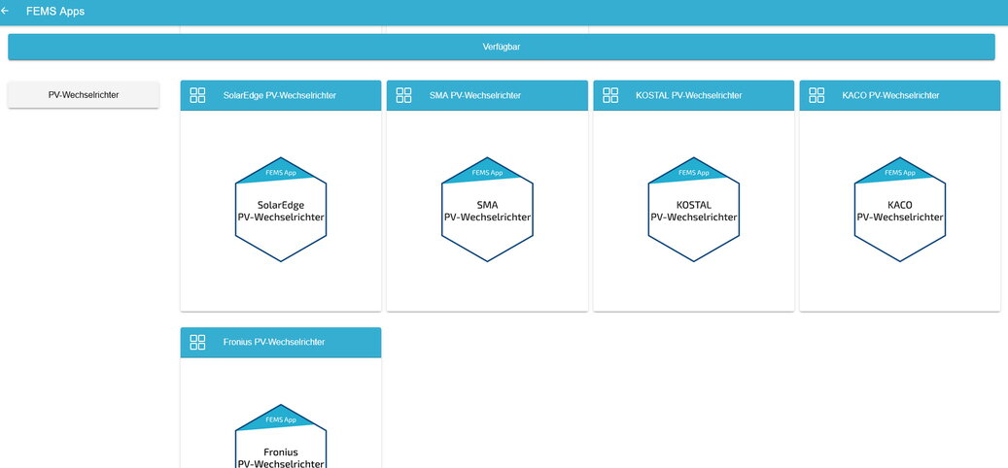Open the Fronius PV-Wechselrichter hexagon logo

281,436
